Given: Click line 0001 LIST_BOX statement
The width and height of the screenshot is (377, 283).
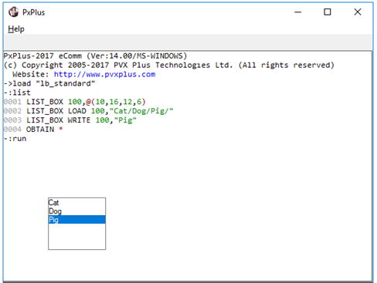Looking at the screenshot, I should click(x=75, y=102).
